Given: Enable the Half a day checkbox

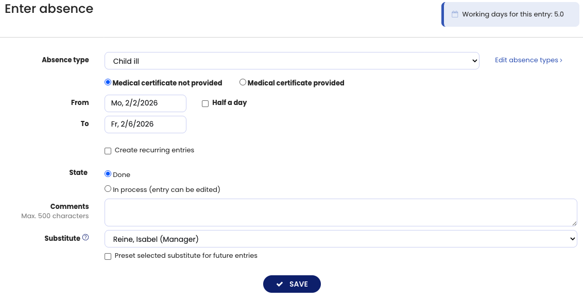Looking at the screenshot, I should [x=205, y=103].
